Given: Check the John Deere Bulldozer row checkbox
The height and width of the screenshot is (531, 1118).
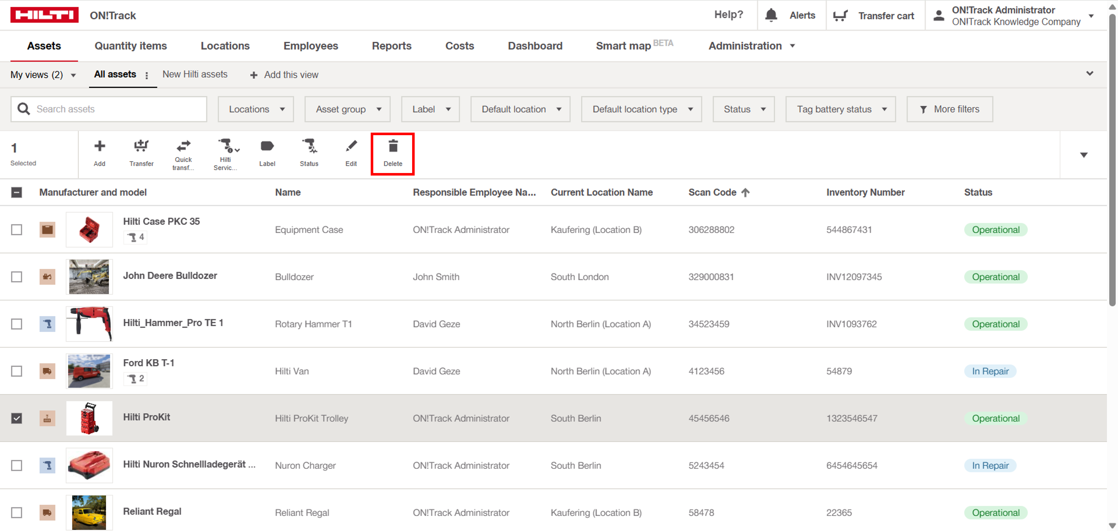Looking at the screenshot, I should 17,277.
